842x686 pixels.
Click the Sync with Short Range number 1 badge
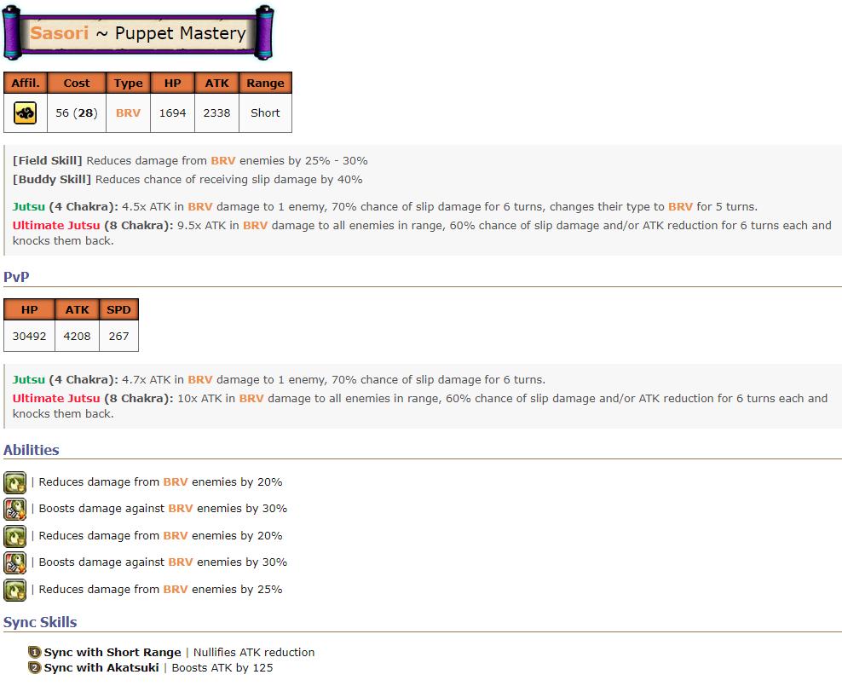[34, 652]
